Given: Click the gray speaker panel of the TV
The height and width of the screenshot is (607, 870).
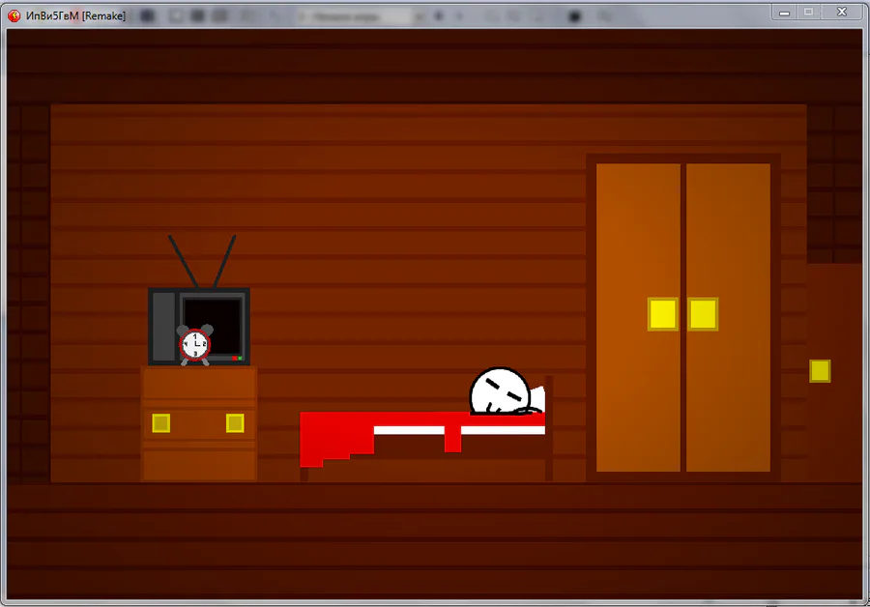Looking at the screenshot, I should coord(163,326).
